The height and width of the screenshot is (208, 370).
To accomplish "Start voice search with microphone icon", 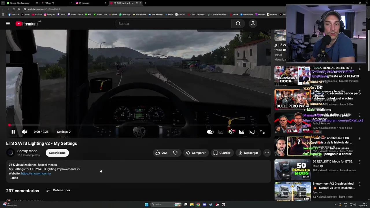I will tap(253, 24).
